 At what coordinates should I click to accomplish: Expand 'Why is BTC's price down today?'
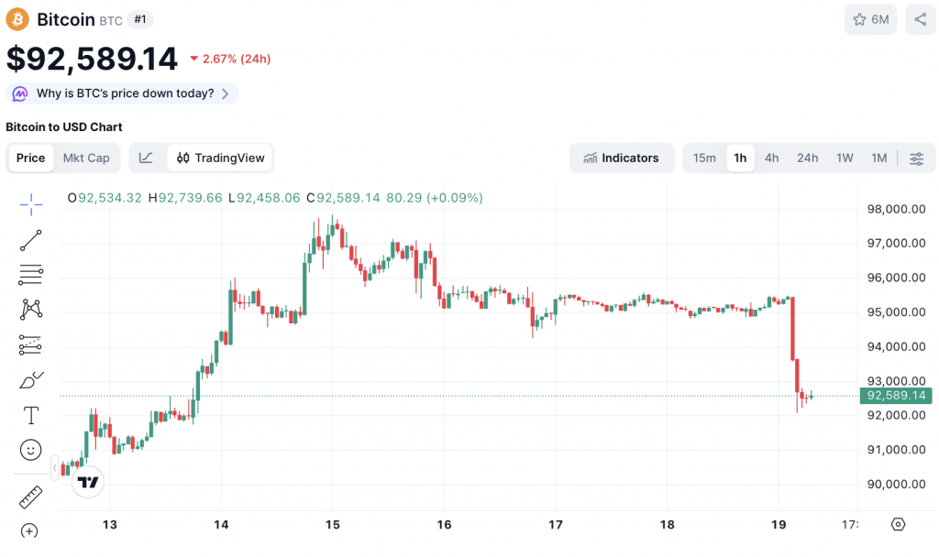pyautogui.click(x=124, y=93)
